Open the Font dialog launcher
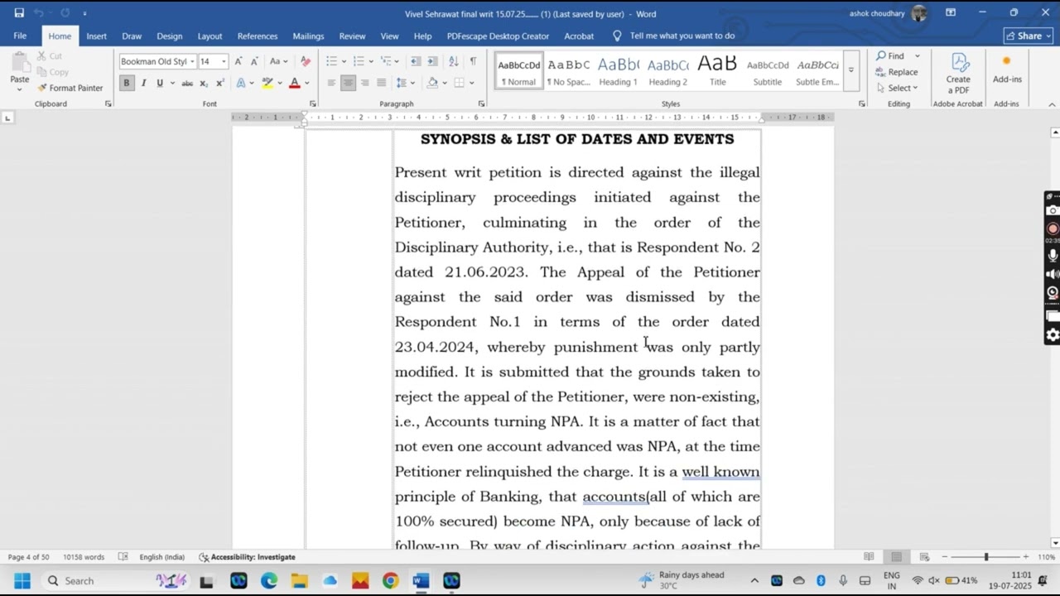This screenshot has width=1060, height=596. tap(313, 103)
